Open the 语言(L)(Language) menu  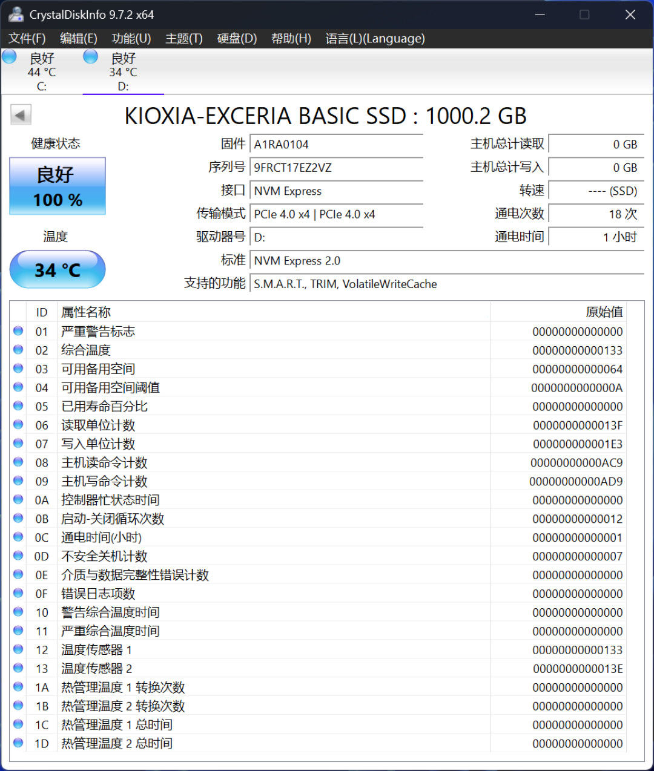pyautogui.click(x=375, y=39)
